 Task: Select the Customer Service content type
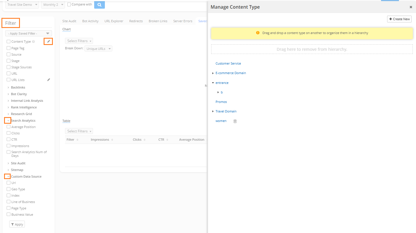pyautogui.click(x=228, y=63)
